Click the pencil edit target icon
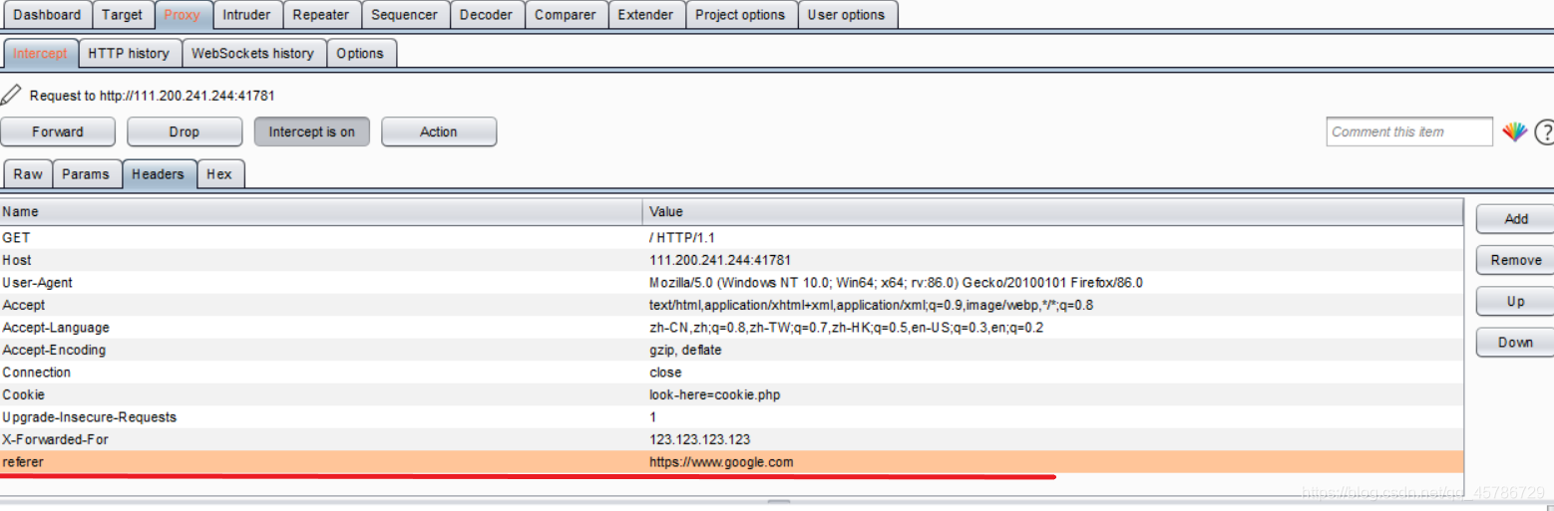The image size is (1554, 511). pyautogui.click(x=11, y=95)
